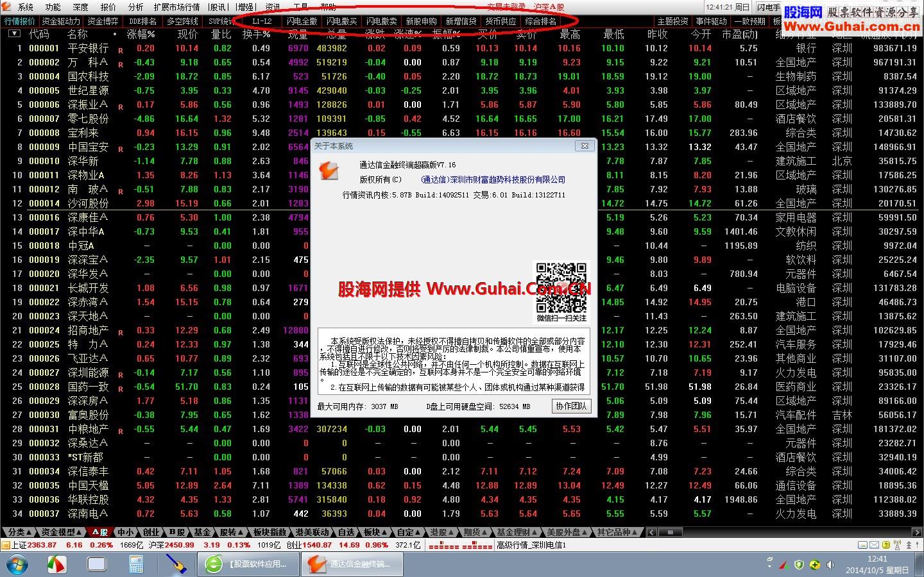The width and height of the screenshot is (924, 577).
Task: Open the column header dropdown arrow beside 代码
Action: coord(14,34)
